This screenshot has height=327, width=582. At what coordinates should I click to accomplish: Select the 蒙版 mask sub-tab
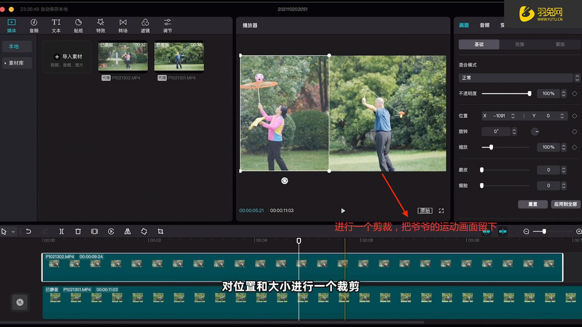point(560,44)
